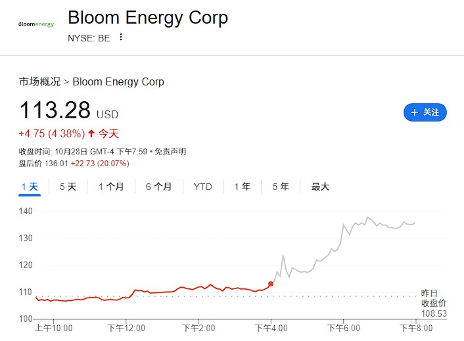
Task: Show the 6 个月 chart range
Action: tap(158, 187)
